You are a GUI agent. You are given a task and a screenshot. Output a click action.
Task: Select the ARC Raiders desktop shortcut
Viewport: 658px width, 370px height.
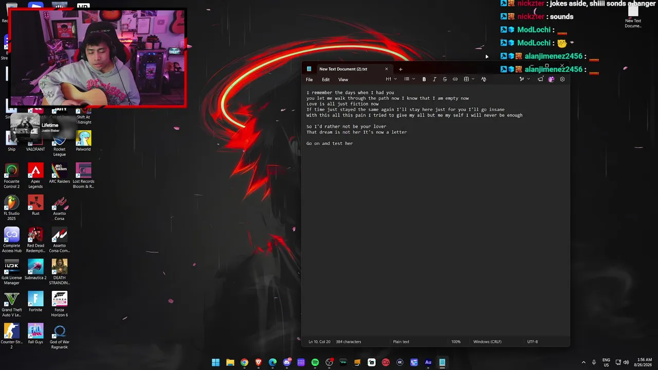coord(59,173)
